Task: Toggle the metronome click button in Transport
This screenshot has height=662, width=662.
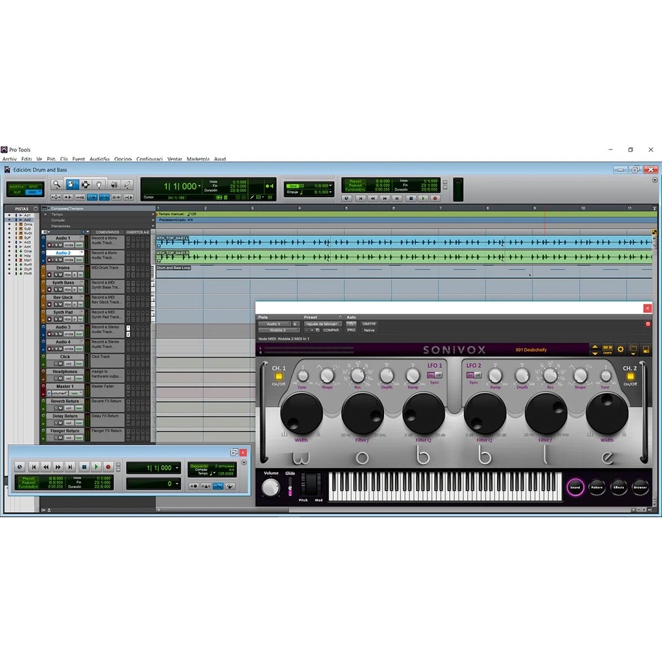Action: pos(206,486)
